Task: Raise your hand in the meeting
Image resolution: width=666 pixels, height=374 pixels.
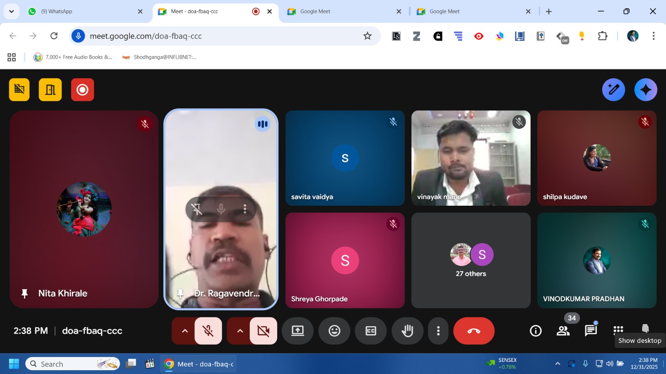Action: (407, 331)
